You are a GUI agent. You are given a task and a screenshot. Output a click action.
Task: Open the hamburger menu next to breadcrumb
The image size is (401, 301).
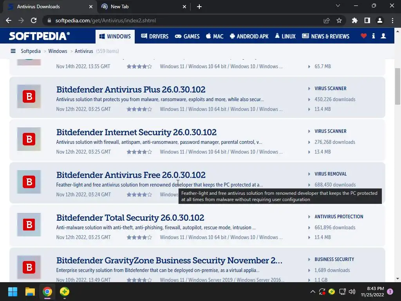click(13, 51)
